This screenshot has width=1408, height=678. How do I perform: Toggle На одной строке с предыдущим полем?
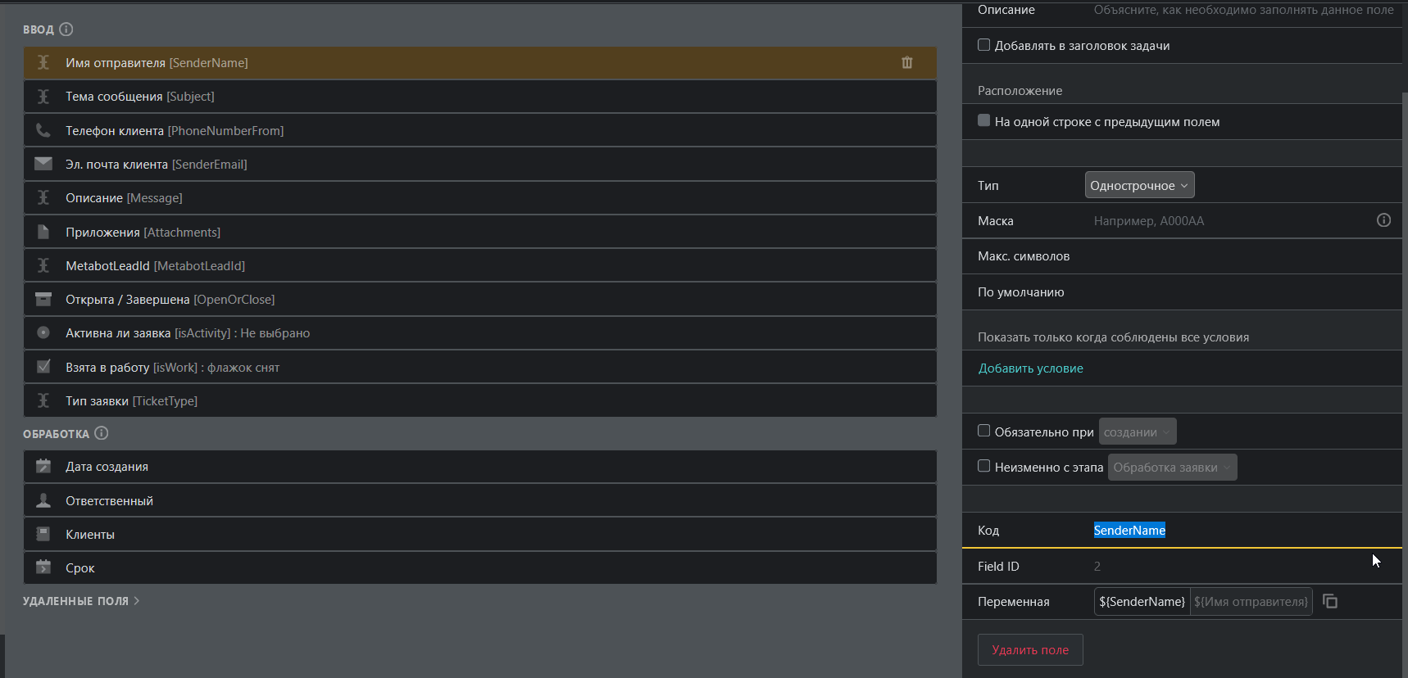(x=983, y=120)
